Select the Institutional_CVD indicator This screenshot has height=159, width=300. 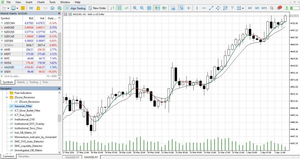tap(25, 120)
